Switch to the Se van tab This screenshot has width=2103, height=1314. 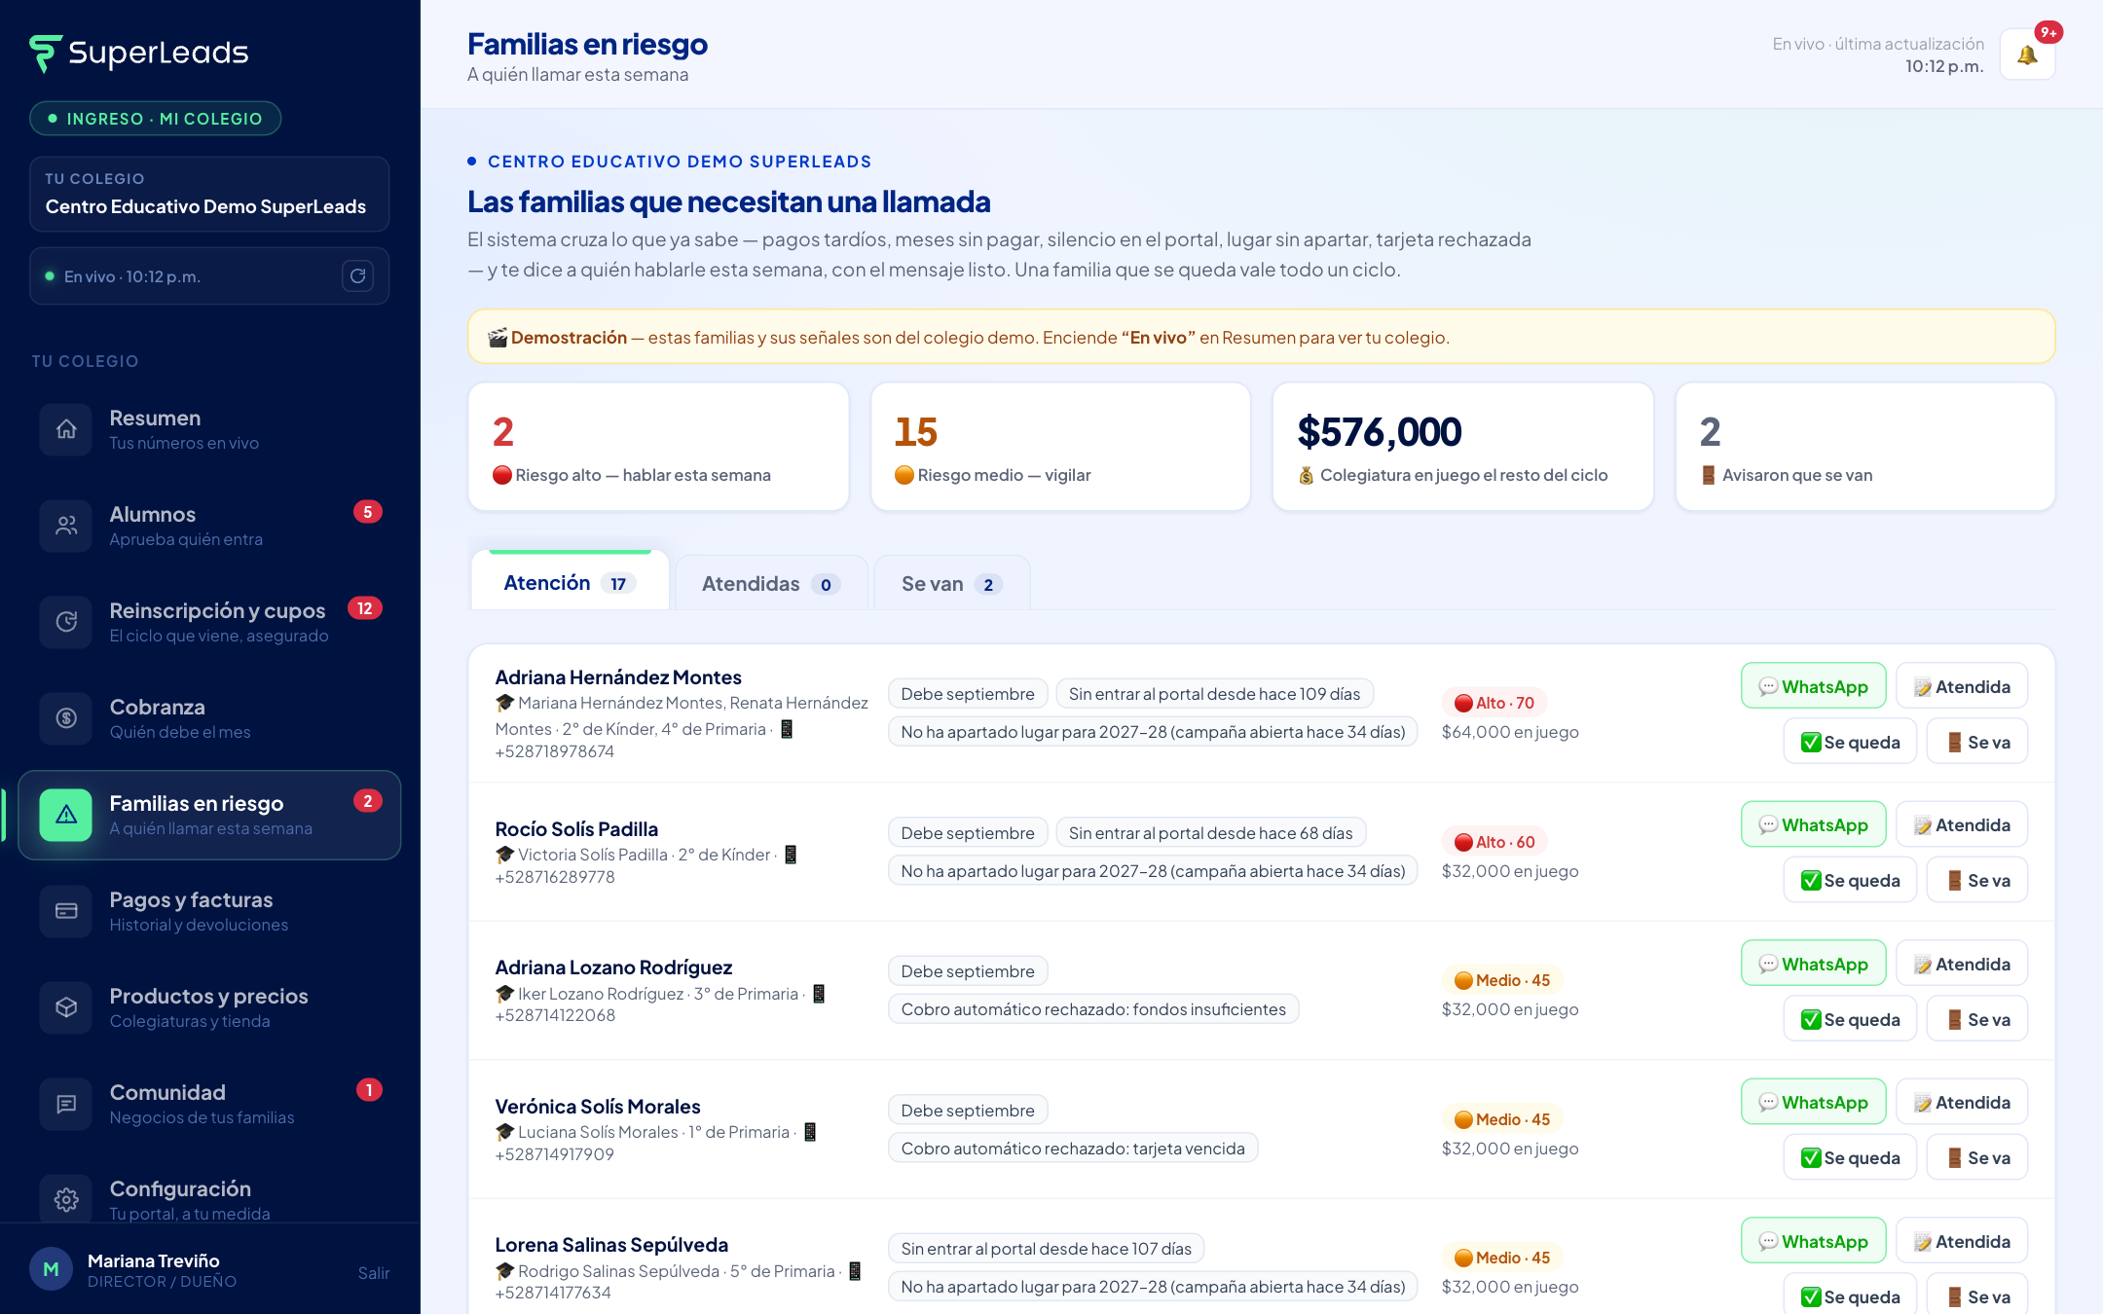pos(951,584)
